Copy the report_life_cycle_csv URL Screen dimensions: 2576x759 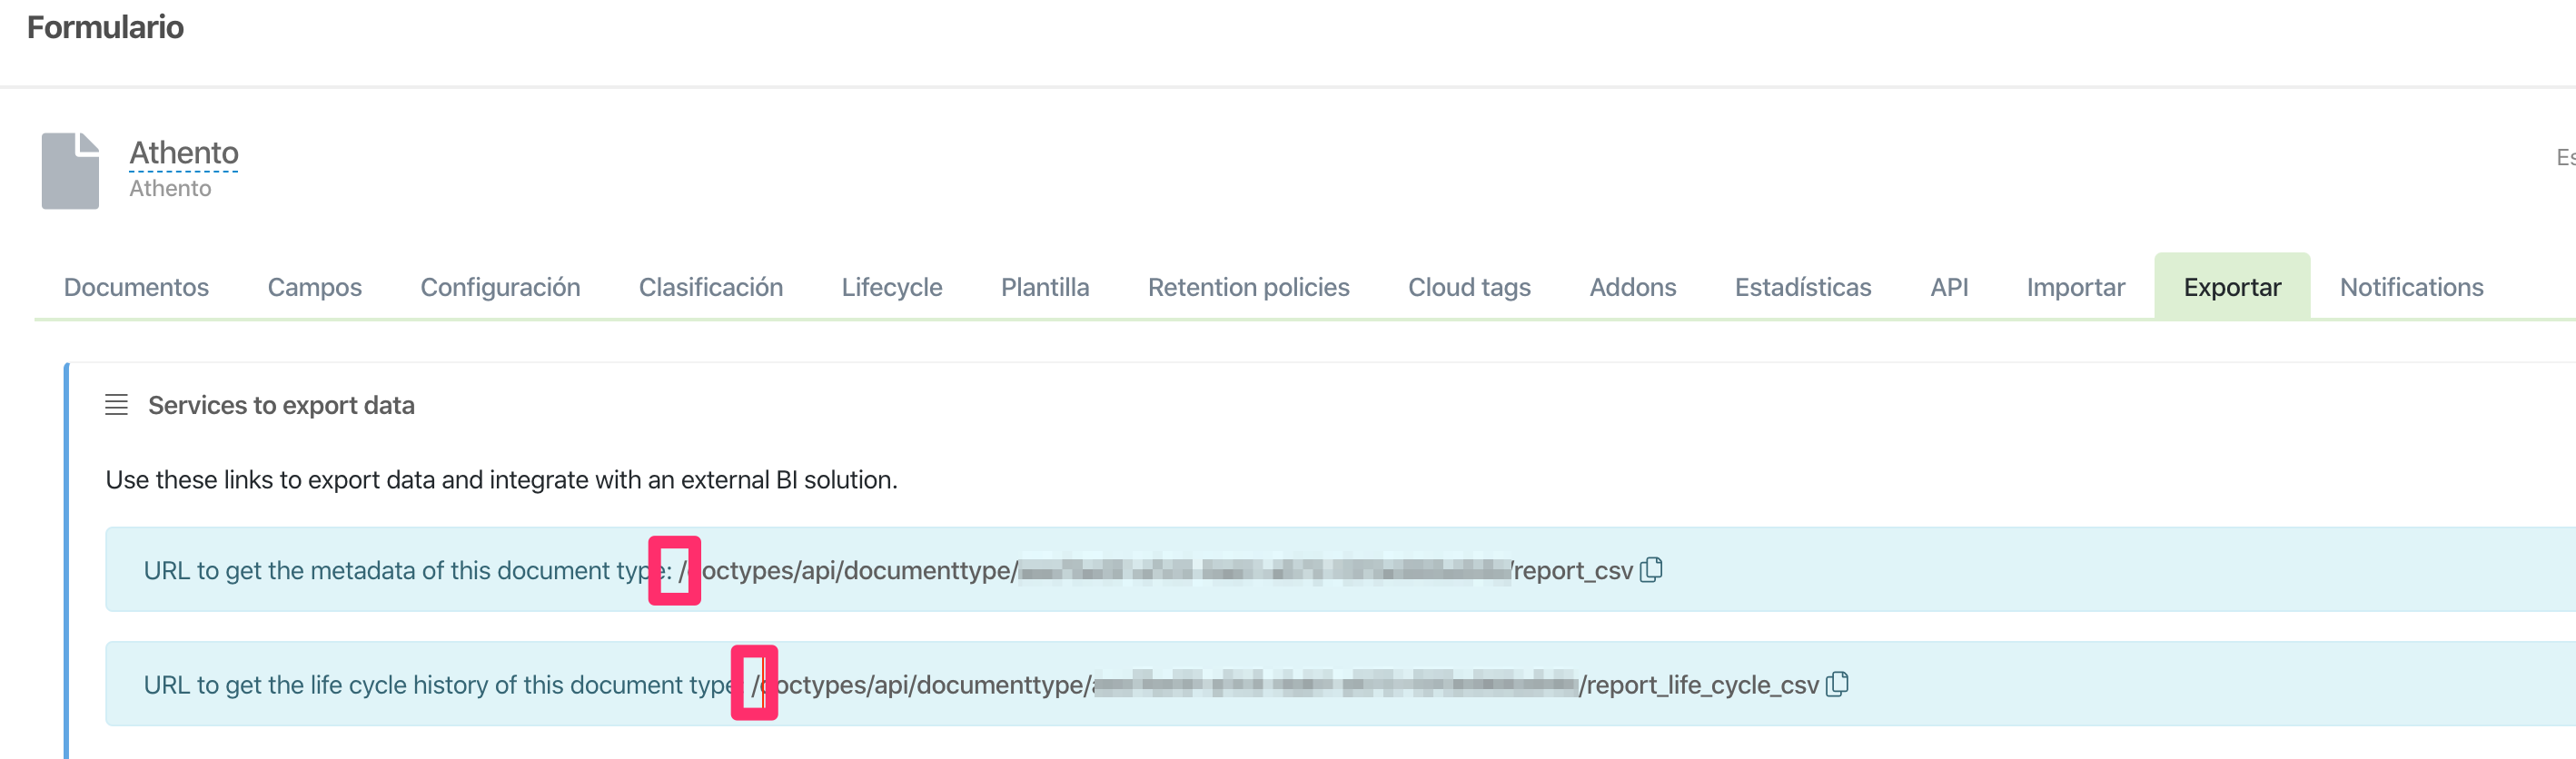point(1837,684)
